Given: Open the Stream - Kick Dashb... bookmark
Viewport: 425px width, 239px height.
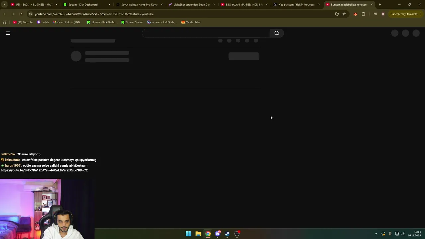Looking at the screenshot, I should pyautogui.click(x=102, y=22).
